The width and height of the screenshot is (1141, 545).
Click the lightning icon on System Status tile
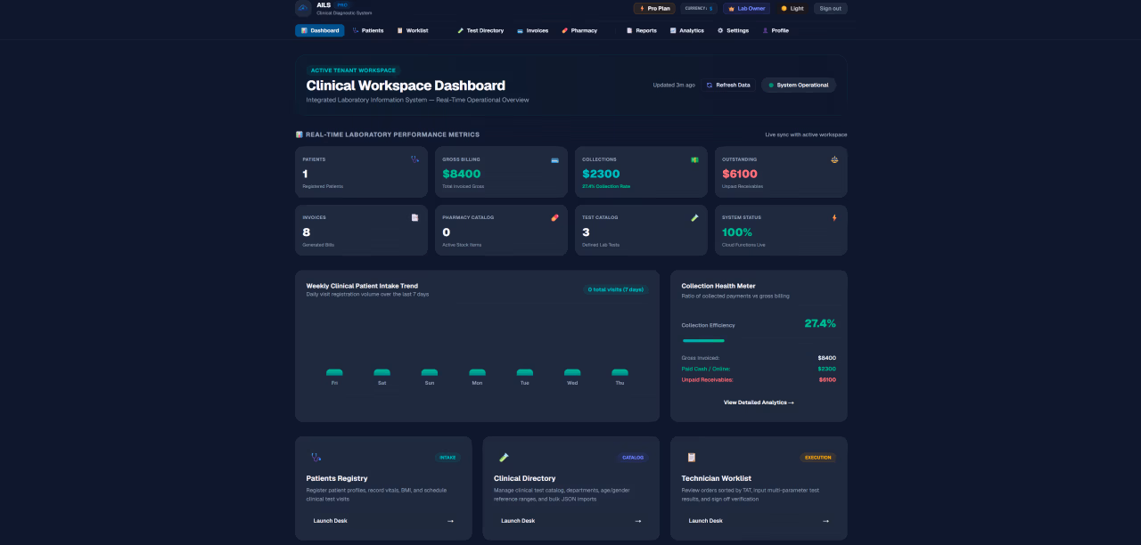(x=834, y=217)
